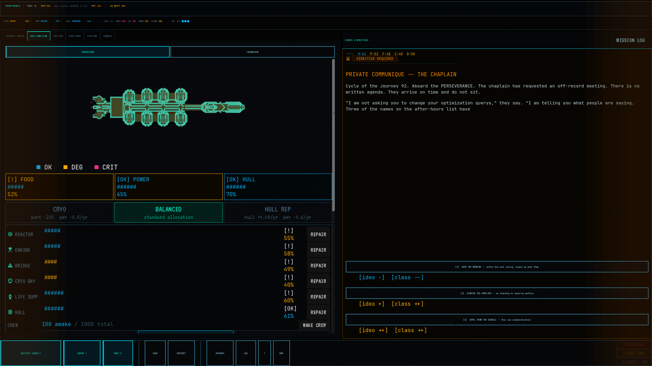Image resolution: width=652 pixels, height=366 pixels.
Task: Click the blue OK legend square
Action: click(38, 167)
